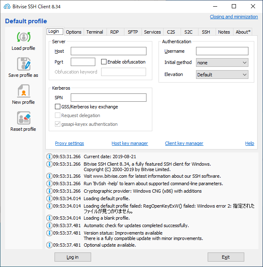This screenshot has width=263, height=267.
Task: Enable the obfuscation checkbox
Action: tap(104, 61)
